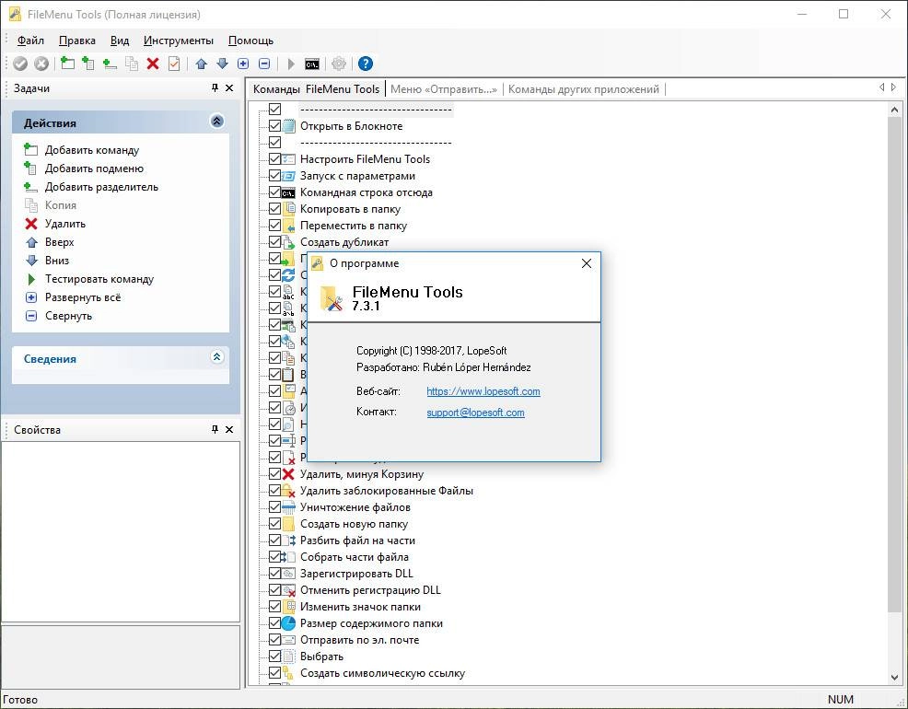Click the blue down arrow toolbar icon
908x709 pixels.
click(x=222, y=64)
